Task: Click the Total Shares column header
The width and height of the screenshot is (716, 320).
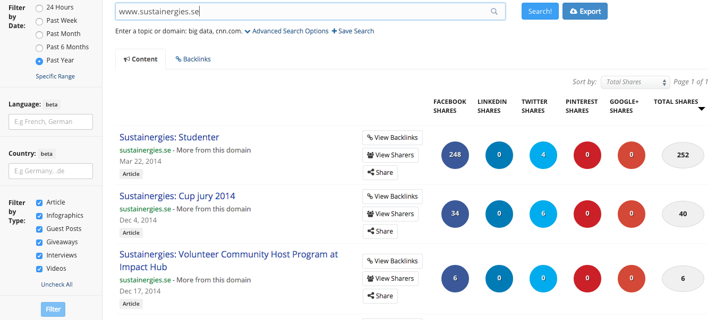Action: 676,102
